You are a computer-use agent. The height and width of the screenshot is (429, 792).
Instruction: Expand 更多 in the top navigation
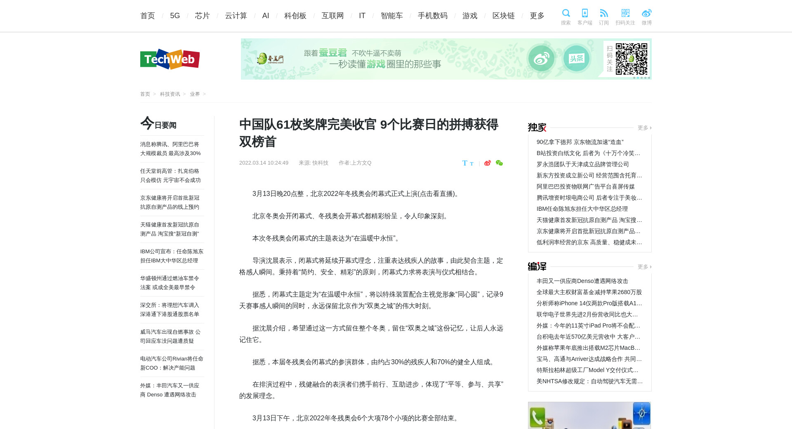[x=537, y=16]
